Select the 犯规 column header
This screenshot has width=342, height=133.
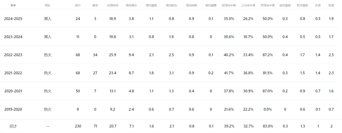click(331, 5)
